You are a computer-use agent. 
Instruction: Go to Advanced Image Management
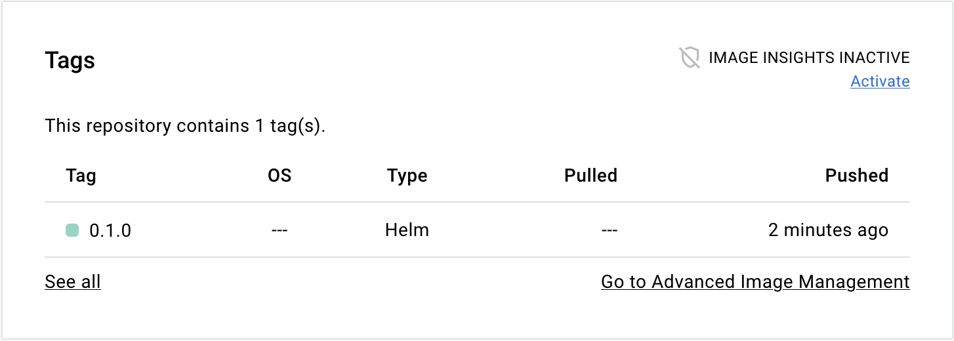[755, 281]
